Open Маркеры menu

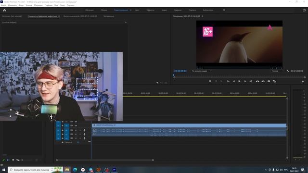click(x=38, y=5)
